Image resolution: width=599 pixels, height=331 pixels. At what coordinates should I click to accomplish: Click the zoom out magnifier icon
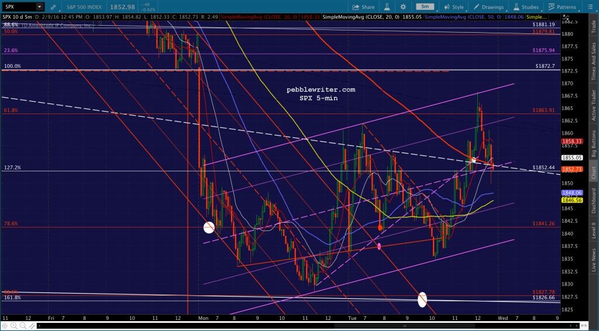(x=22, y=326)
